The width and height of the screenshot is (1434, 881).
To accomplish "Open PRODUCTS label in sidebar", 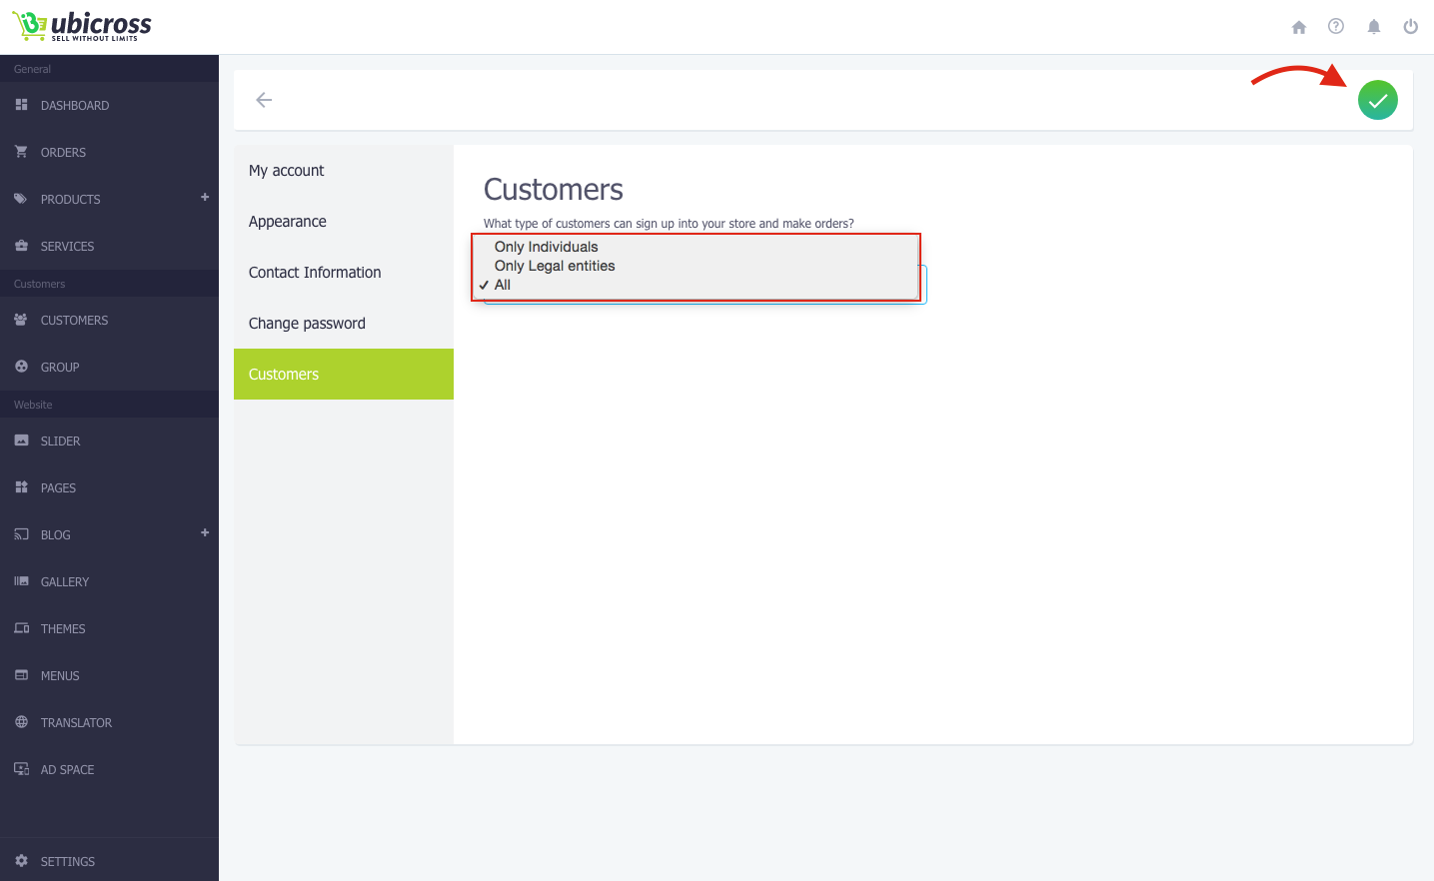I will pos(70,200).
